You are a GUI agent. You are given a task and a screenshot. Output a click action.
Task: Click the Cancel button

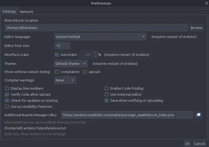click(x=199, y=144)
